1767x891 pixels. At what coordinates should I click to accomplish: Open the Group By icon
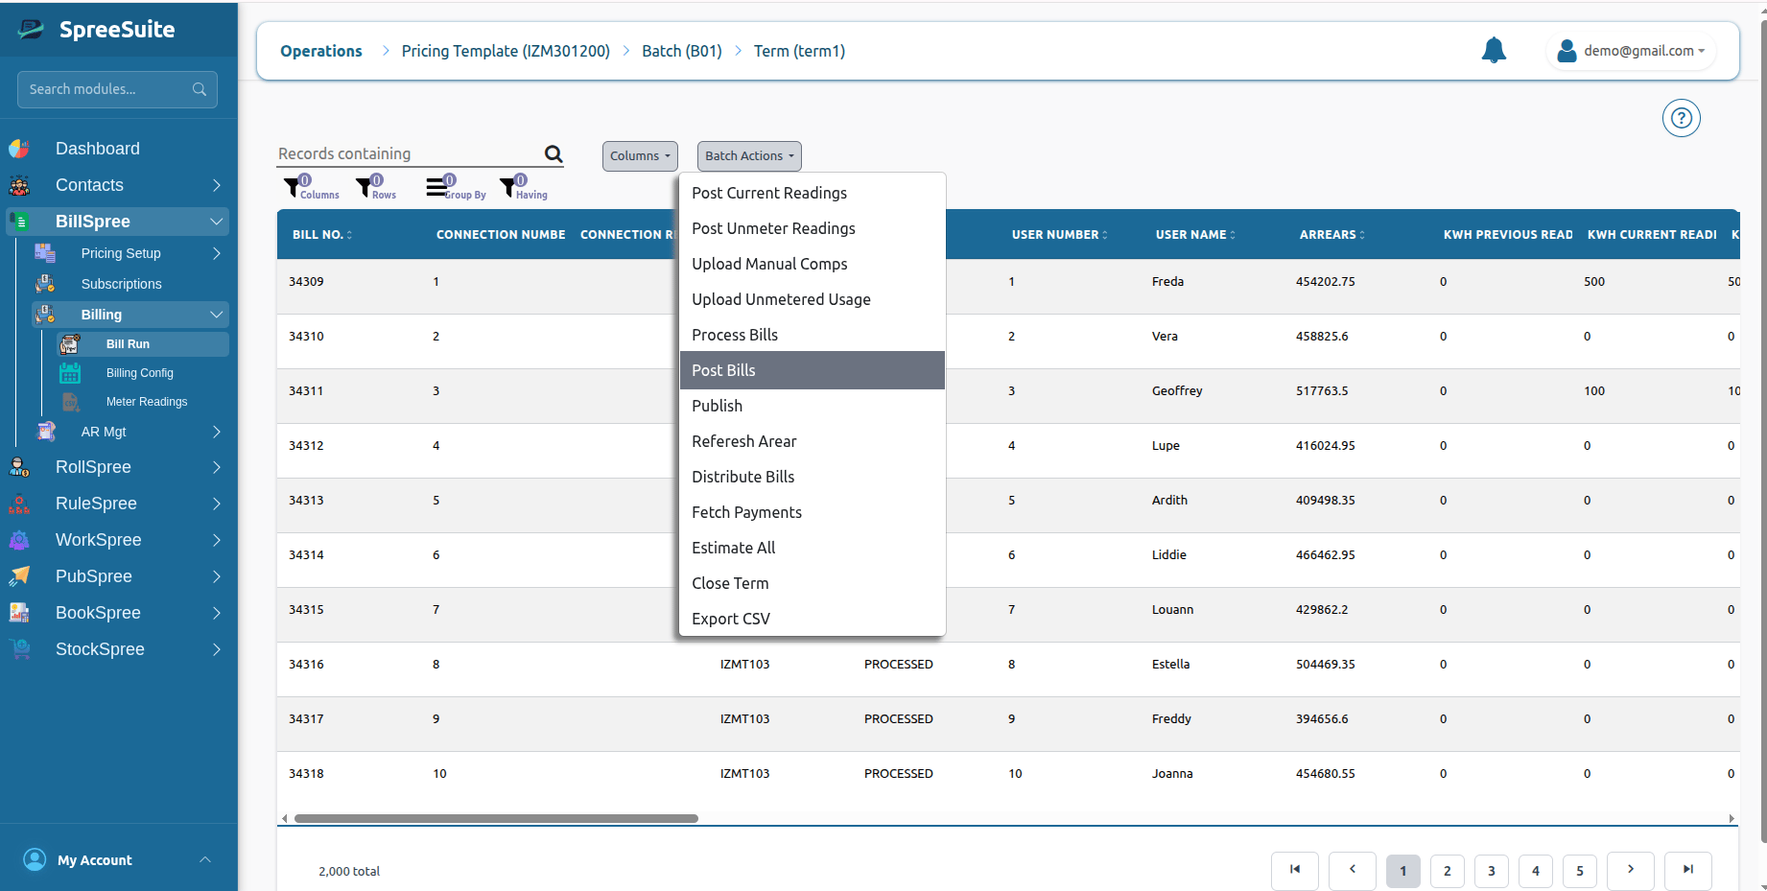pos(436,187)
